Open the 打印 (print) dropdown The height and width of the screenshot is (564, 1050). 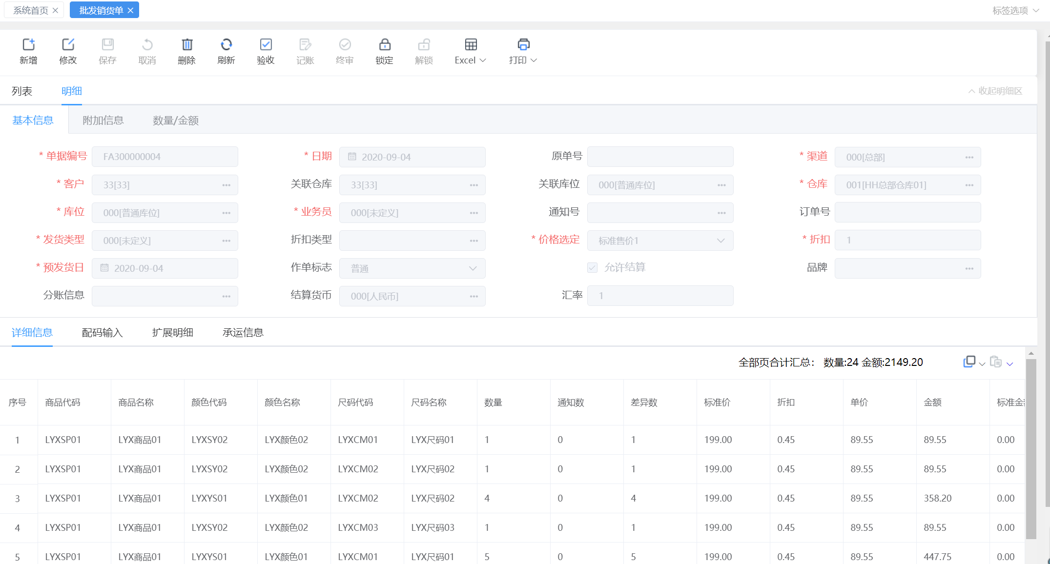[523, 51]
